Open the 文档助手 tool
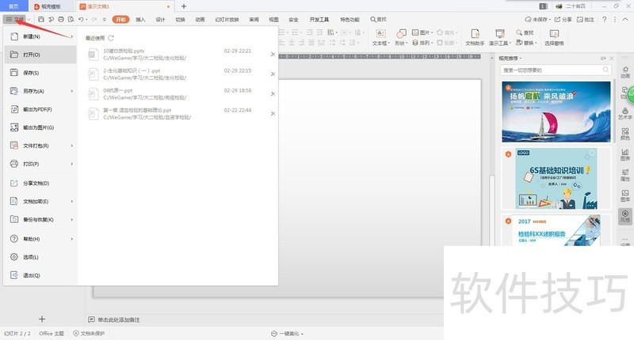Screen dimensions: 634x340 point(475,37)
